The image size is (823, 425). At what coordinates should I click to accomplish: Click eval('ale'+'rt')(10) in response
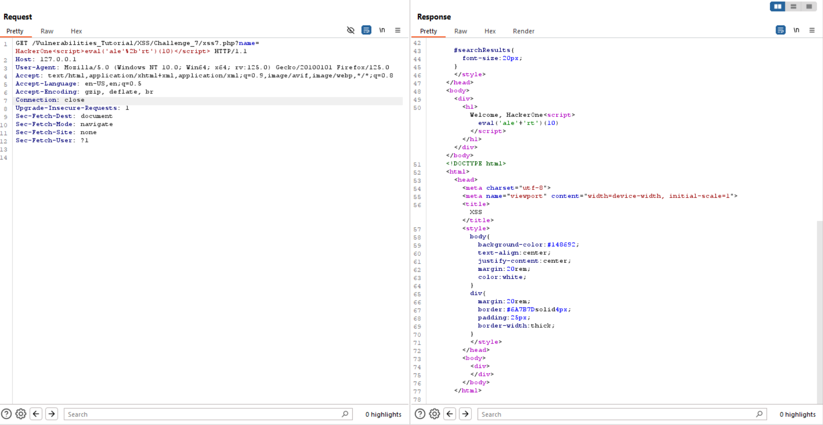[518, 123]
